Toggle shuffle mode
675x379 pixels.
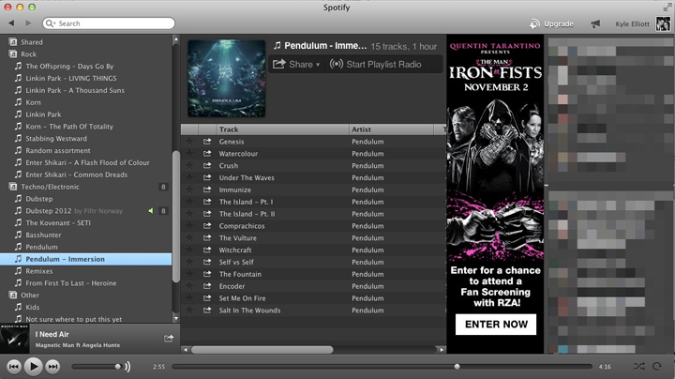click(x=638, y=367)
